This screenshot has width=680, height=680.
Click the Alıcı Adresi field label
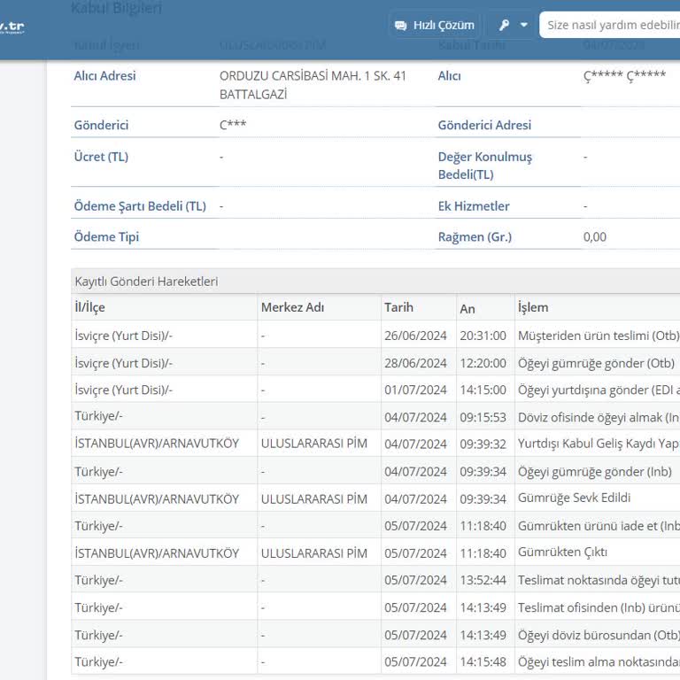(104, 76)
